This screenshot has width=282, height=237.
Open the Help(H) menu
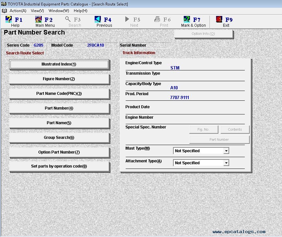(81, 11)
